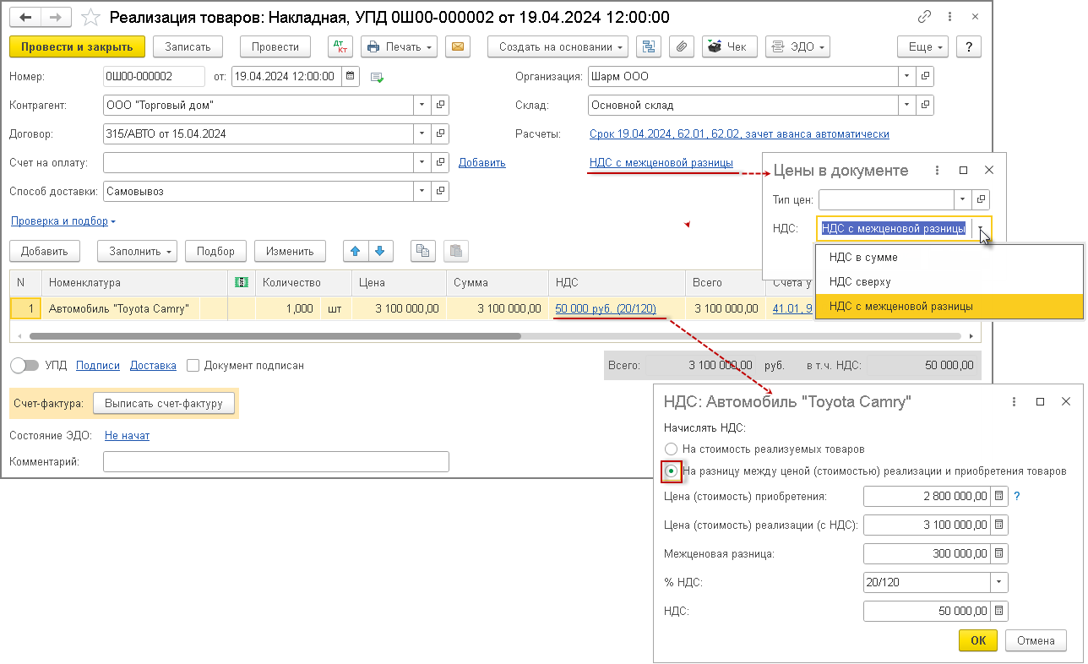1088x664 pixels.
Task: Click Провести и закрыть button
Action: pos(78,47)
